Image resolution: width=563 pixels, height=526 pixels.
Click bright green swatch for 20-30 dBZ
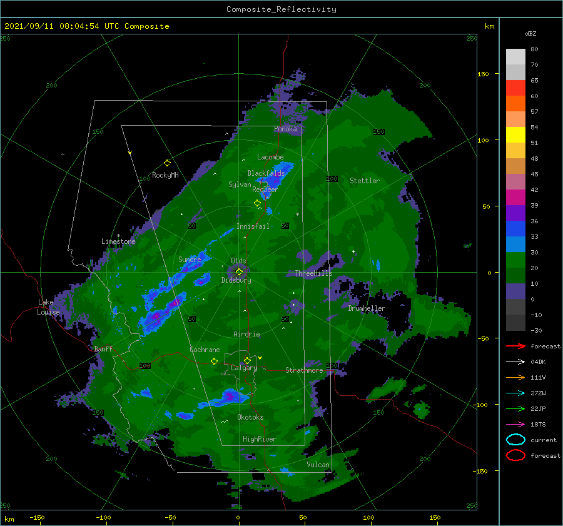(x=515, y=260)
